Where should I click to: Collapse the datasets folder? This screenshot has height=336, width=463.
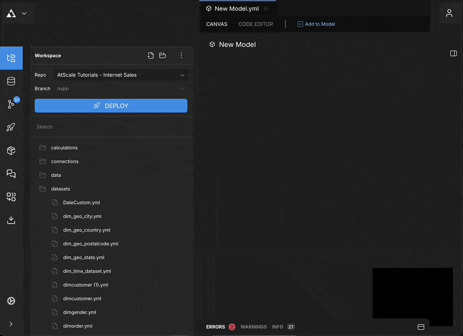[x=60, y=189]
